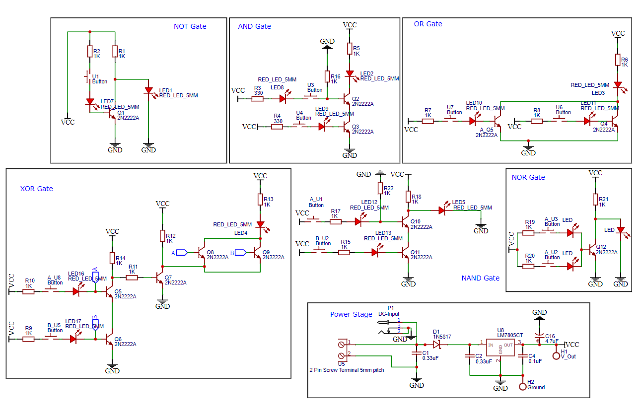The width and height of the screenshot is (641, 420).
Task: Click the Power Stage section label
Action: pyautogui.click(x=352, y=314)
